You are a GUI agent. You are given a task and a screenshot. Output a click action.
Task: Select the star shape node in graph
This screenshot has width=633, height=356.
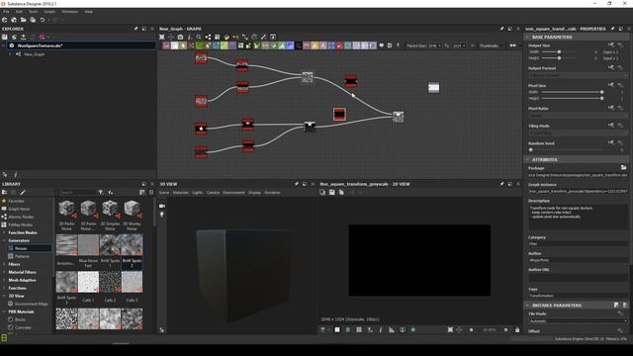[x=201, y=129]
